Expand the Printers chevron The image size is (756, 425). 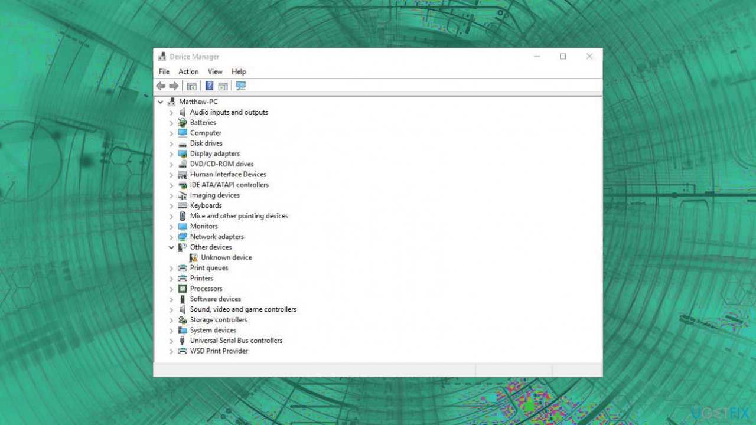pos(171,279)
